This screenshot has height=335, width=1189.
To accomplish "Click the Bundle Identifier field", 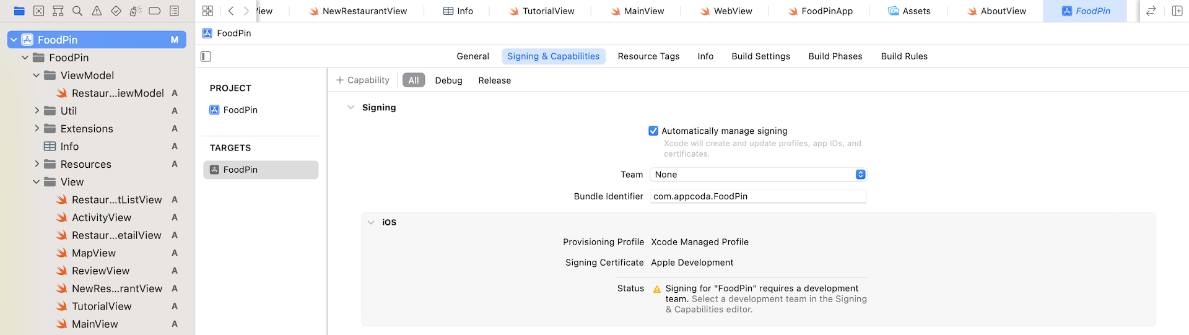I will [758, 196].
